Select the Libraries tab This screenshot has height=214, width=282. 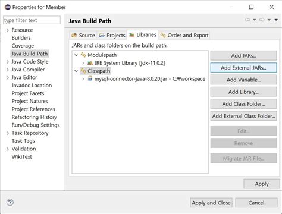[143, 35]
